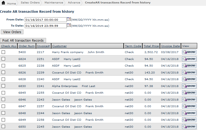Open calendar picker for To Date
This screenshot has height=130, width=206.
coord(69,25)
